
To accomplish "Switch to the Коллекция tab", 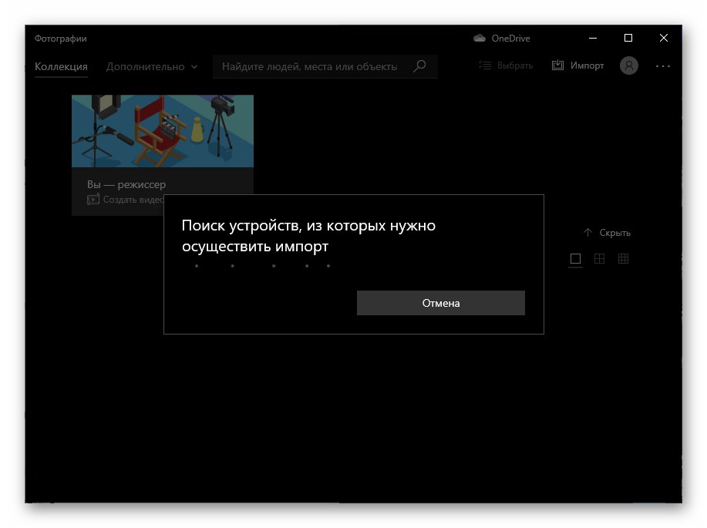I will coord(61,66).
